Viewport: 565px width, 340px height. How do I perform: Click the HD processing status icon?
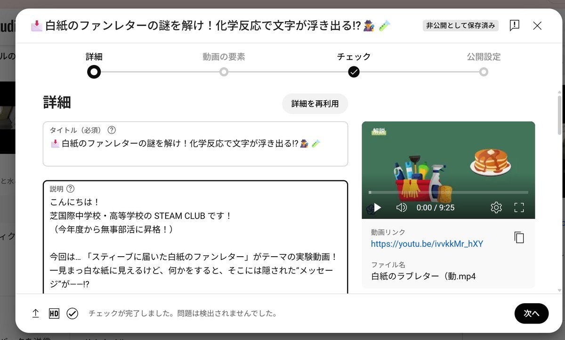54,314
